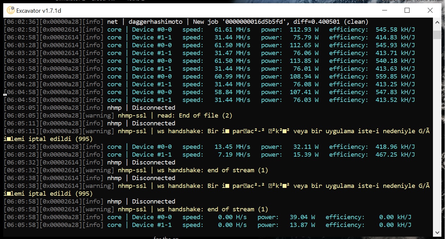
Task: Click the 'Excavator v1.7.1d' window title
Action: coord(39,11)
